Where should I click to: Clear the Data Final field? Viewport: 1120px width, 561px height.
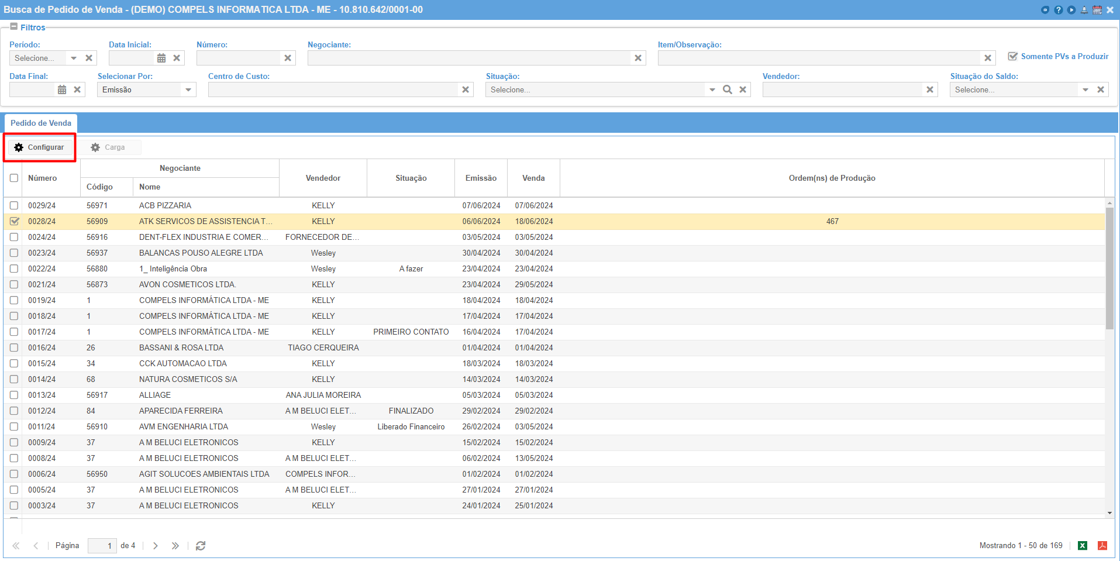pyautogui.click(x=77, y=90)
